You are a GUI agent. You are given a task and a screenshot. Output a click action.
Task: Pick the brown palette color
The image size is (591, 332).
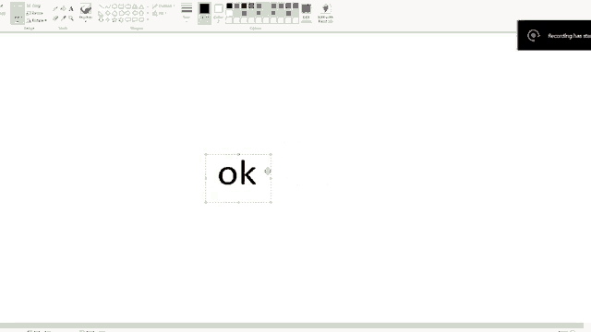pyautogui.click(x=244, y=13)
